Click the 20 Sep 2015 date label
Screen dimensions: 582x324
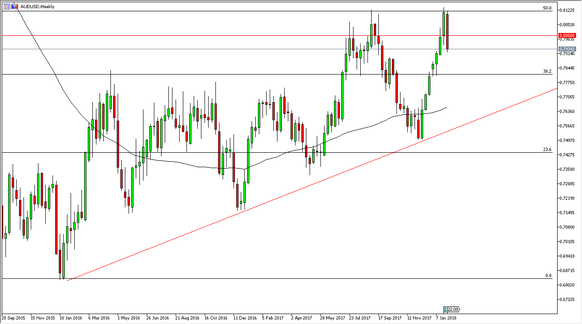click(14, 318)
